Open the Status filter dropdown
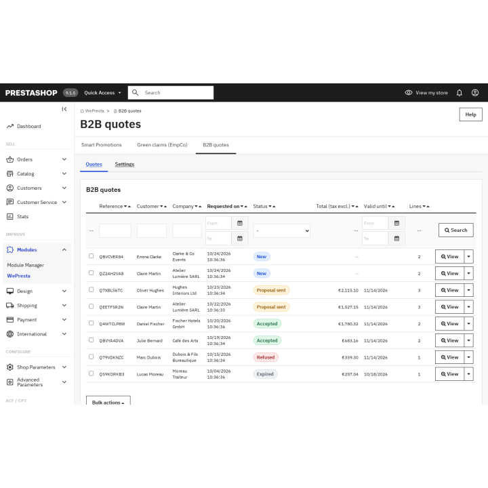 point(282,230)
